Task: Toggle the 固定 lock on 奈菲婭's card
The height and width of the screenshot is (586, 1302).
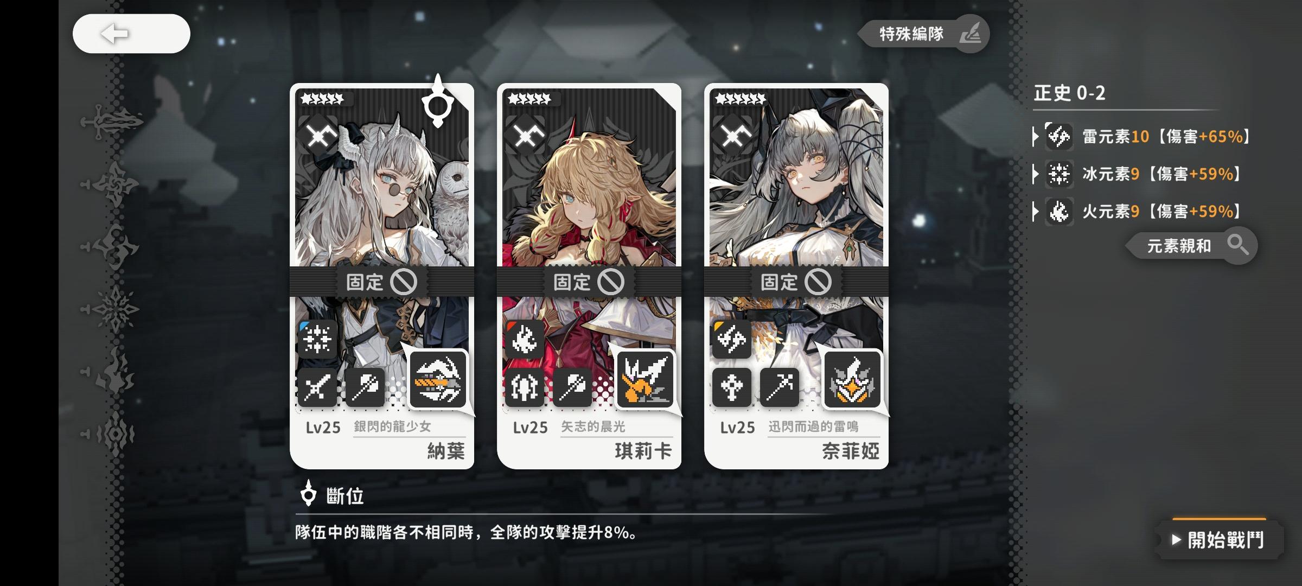Action: point(796,282)
